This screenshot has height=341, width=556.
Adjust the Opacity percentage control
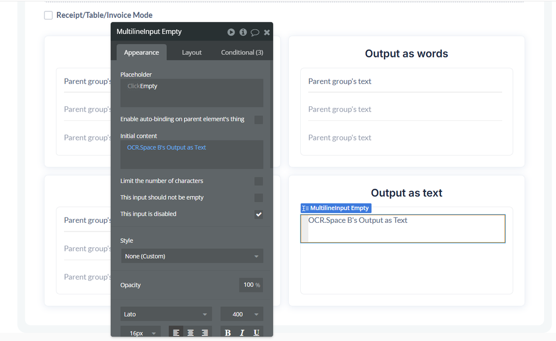[x=251, y=285]
